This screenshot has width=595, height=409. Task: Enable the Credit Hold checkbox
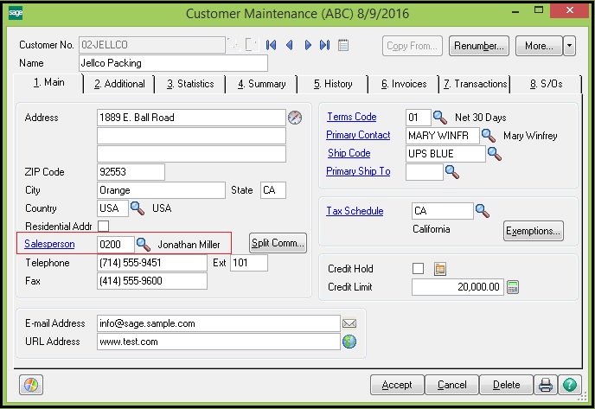pos(419,269)
